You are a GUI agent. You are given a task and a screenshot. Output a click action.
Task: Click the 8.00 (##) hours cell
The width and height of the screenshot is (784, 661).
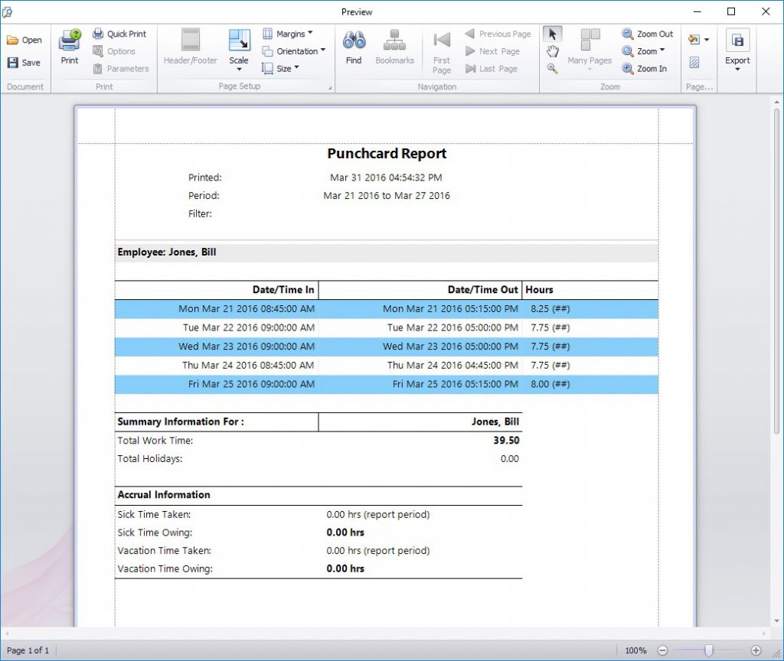[550, 384]
